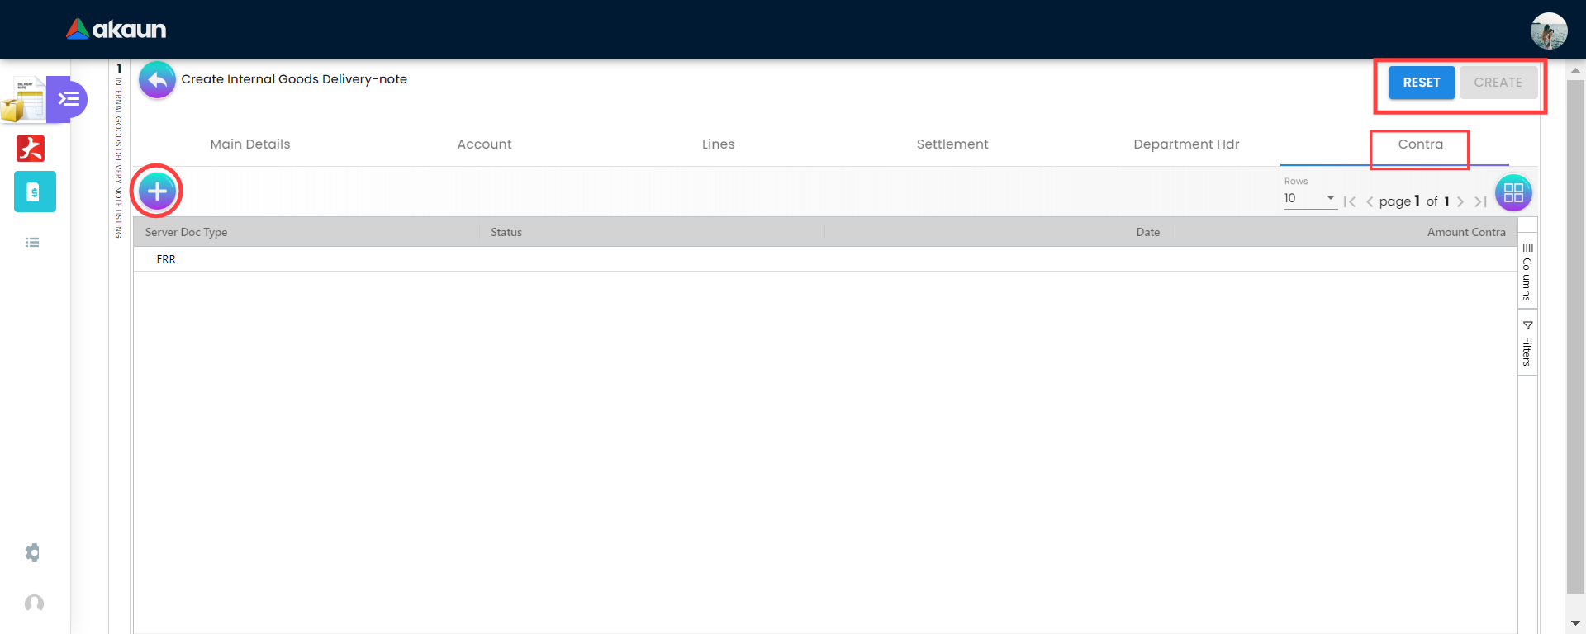Go to the next page
The image size is (1586, 634).
click(x=1460, y=201)
